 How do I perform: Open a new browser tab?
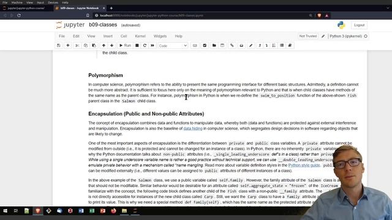[111, 8]
